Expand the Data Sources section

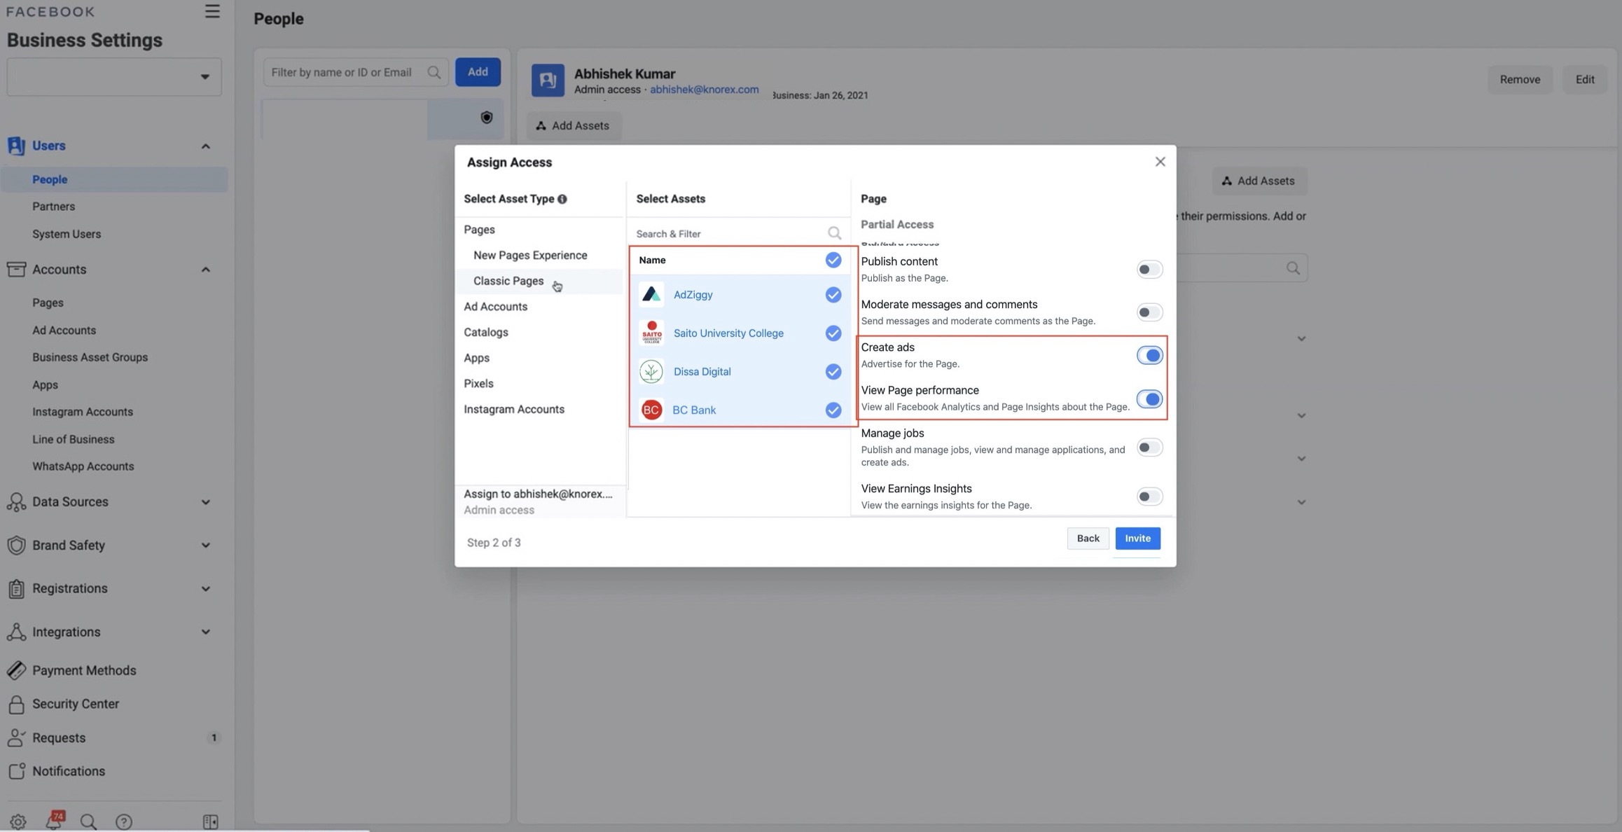[x=205, y=502]
